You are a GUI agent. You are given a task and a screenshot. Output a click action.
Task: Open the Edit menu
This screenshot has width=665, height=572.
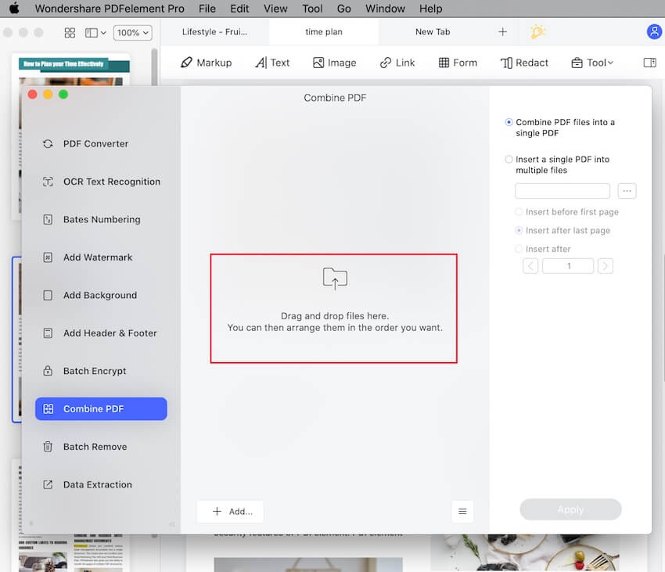239,9
